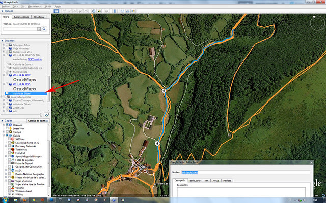Collapse the Lugares panel

[2, 41]
